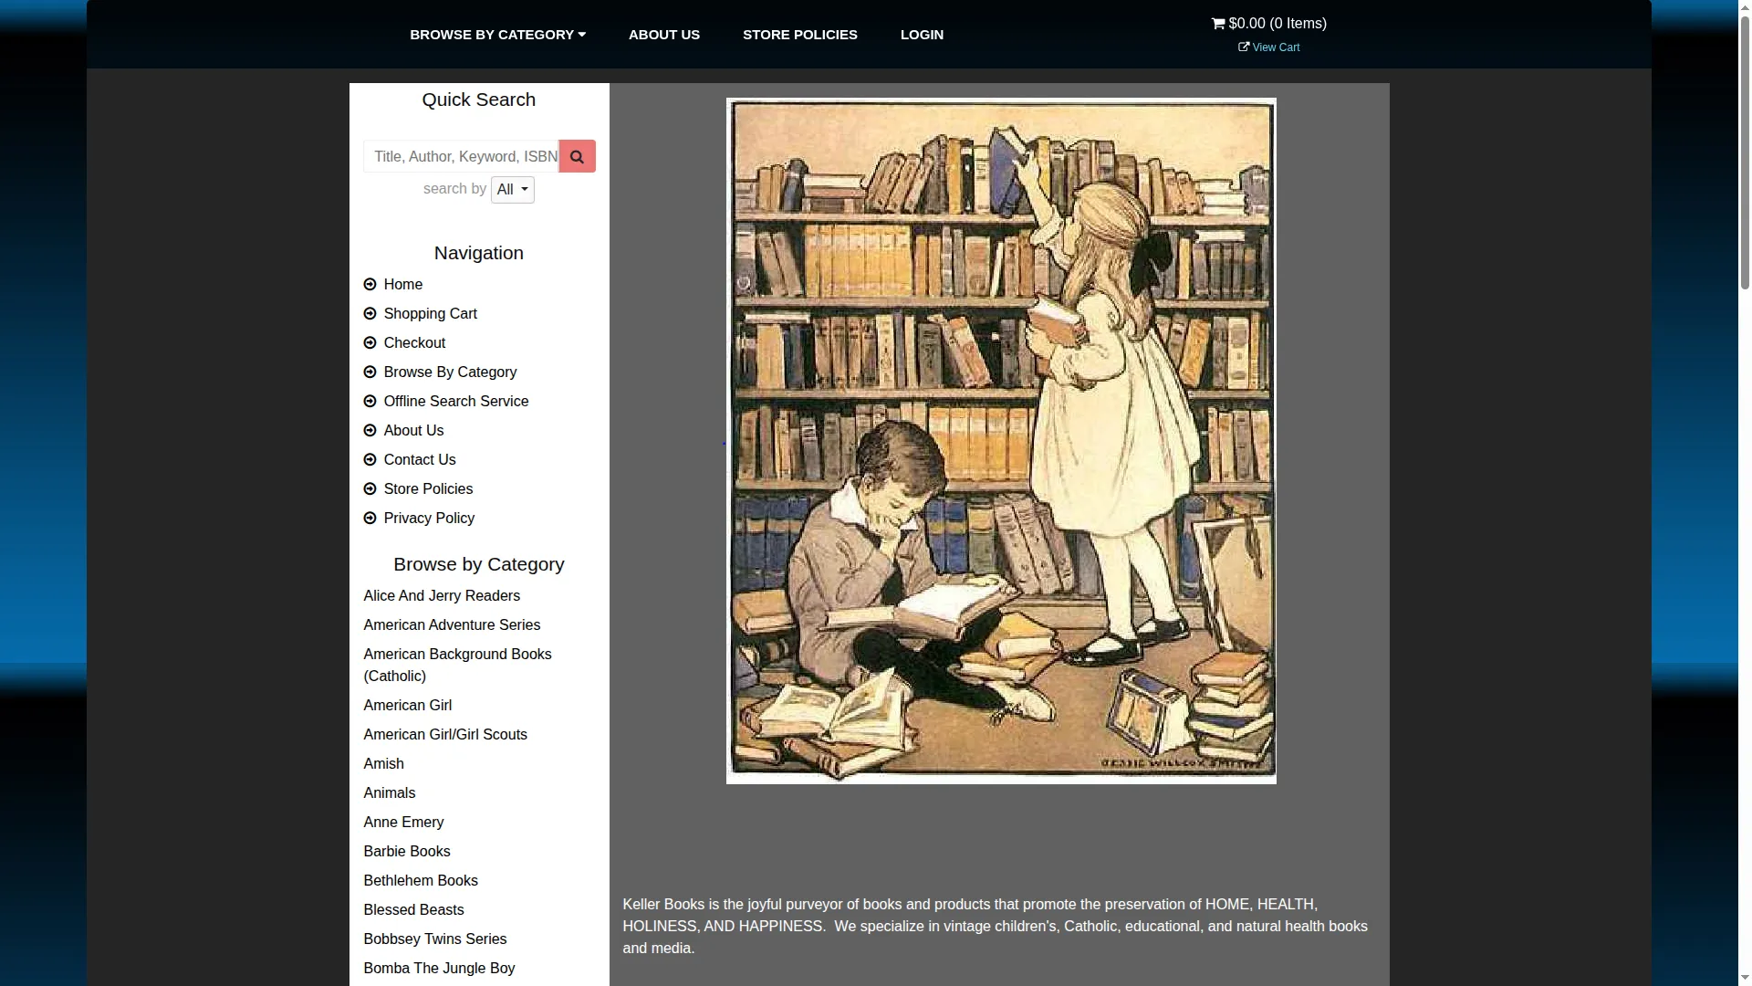Screen dimensions: 1752x986
Task: Focus the Title, Author, Keyword, ISBN search field
Action: coord(461,156)
